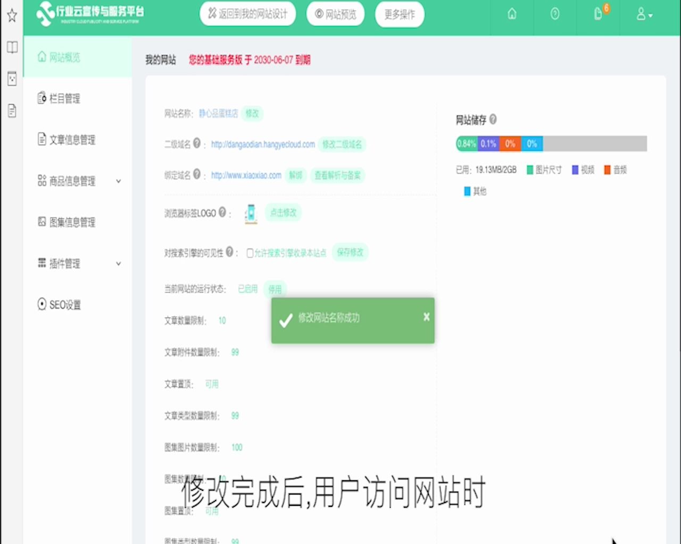Click green 图片尺寸 legend swatch
The height and width of the screenshot is (544, 681).
(x=530, y=170)
